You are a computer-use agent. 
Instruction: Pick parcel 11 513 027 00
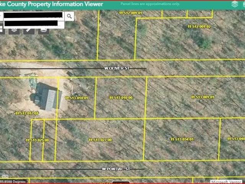click(100, 140)
